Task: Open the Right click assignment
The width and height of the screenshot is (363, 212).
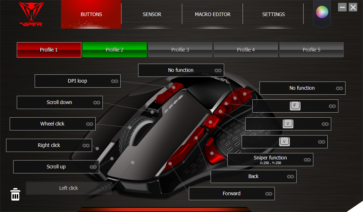Action: tap(49, 145)
